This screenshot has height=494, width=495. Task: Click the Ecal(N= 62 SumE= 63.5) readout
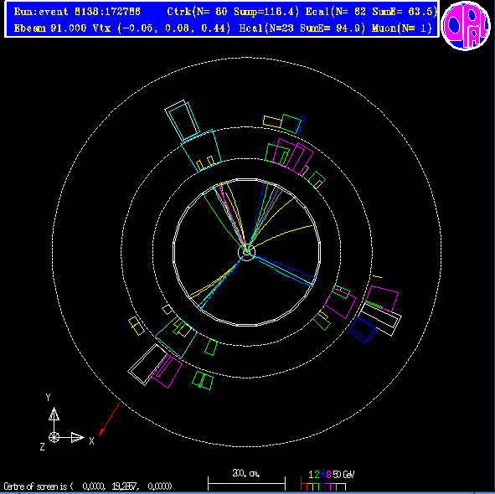[x=371, y=12]
